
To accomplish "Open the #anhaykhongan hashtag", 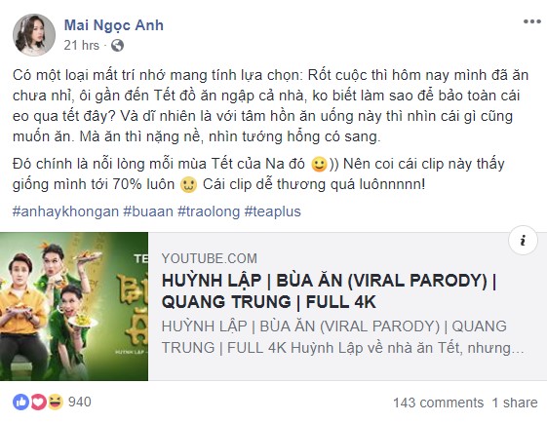I will [65, 211].
